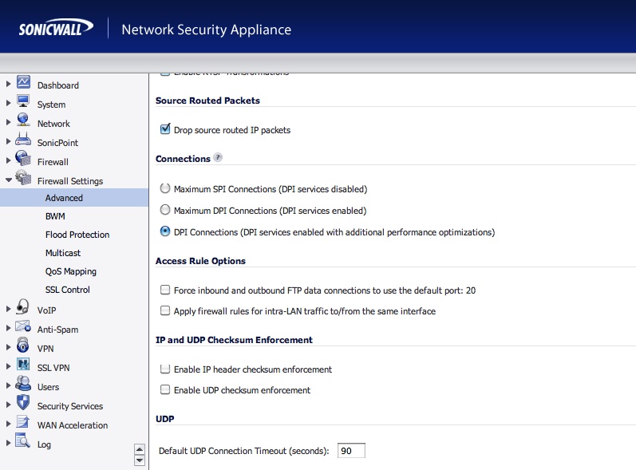Select Maximum SPI Connections radio button
Viewport: 636px width, 470px height.
[165, 188]
